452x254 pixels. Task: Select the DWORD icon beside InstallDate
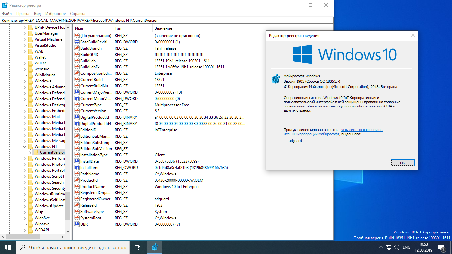coord(77,161)
